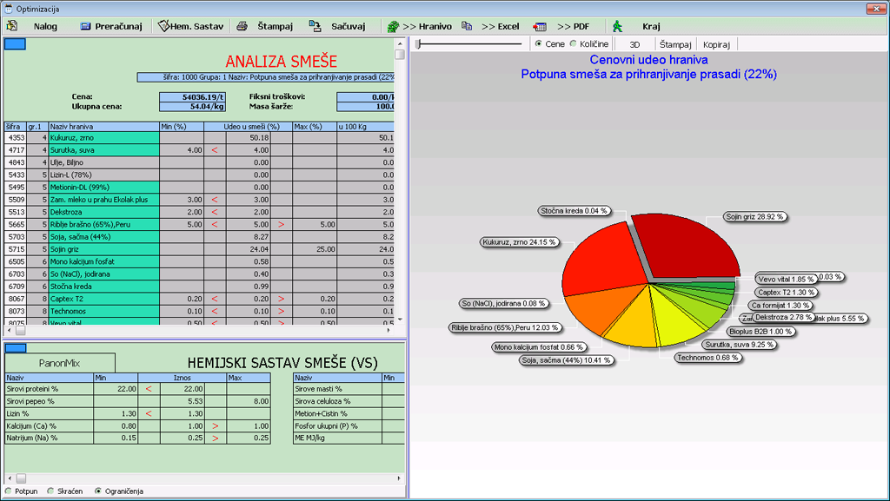The height and width of the screenshot is (501, 890).
Task: Click right arrow of ingredient table horizontal scrollbar
Action: pos(389,331)
